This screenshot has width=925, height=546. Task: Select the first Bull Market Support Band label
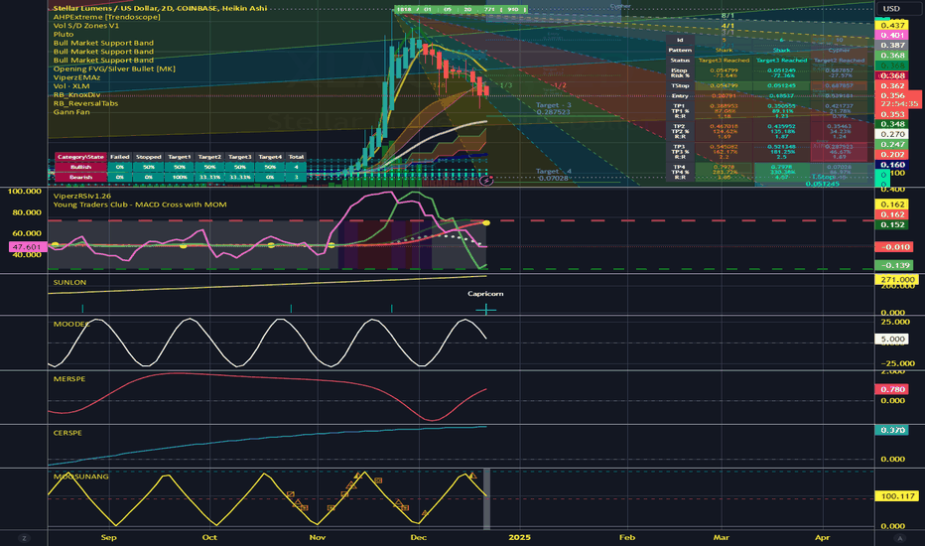(103, 43)
